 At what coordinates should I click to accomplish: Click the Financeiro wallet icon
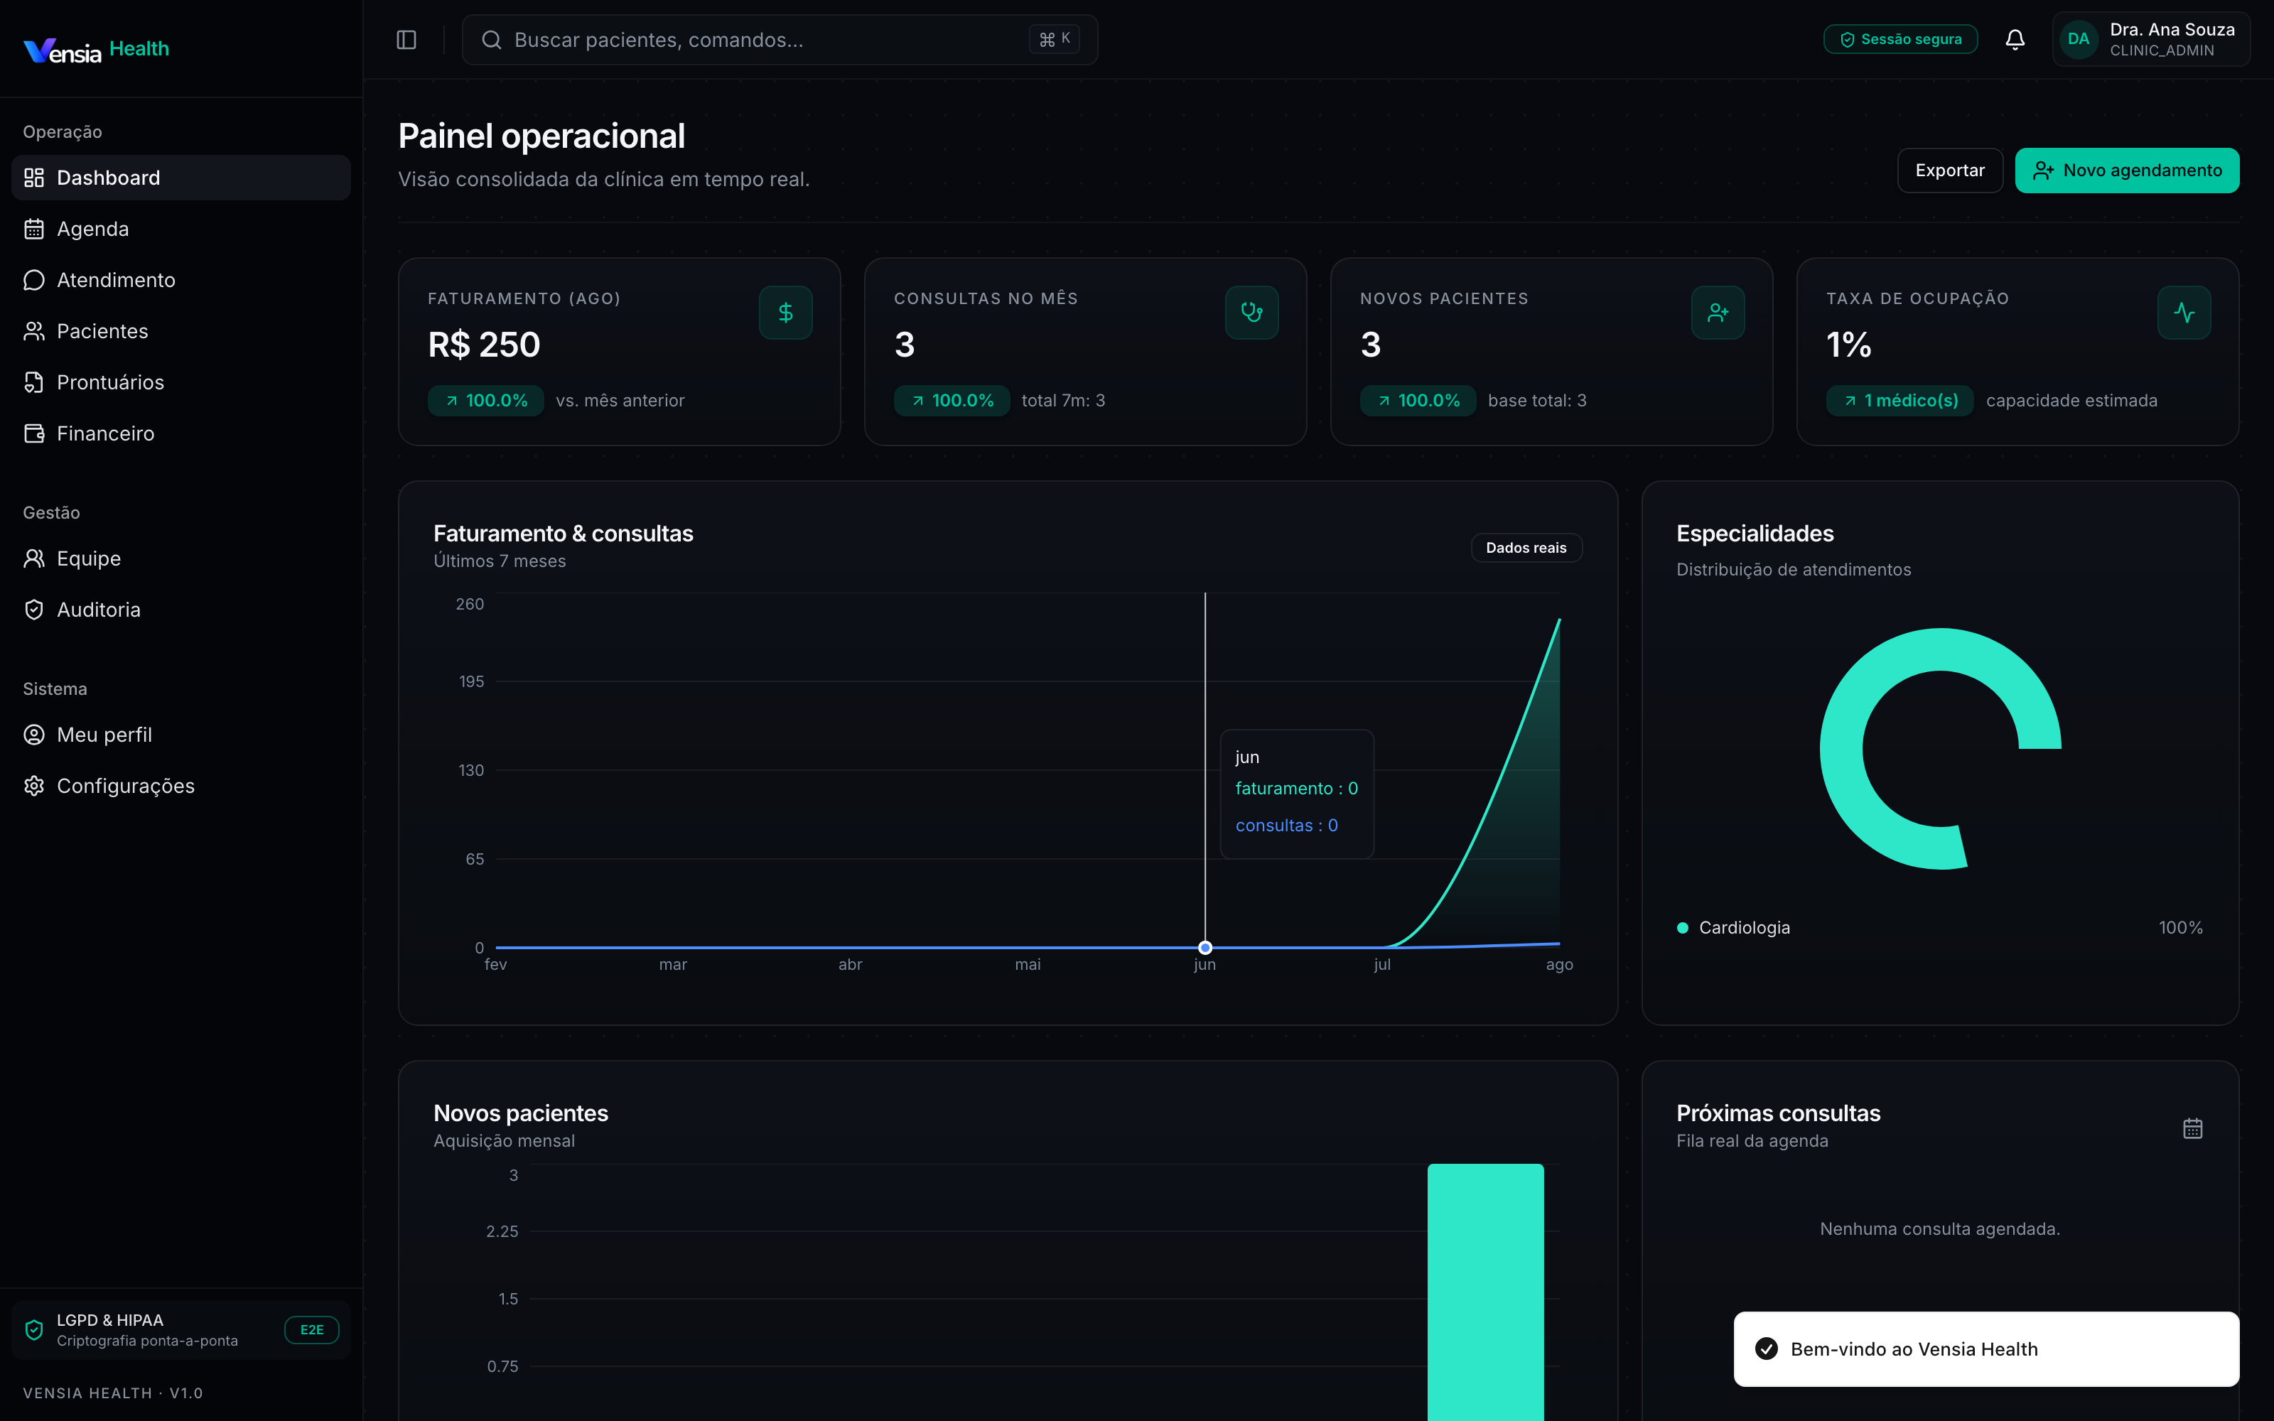34,433
